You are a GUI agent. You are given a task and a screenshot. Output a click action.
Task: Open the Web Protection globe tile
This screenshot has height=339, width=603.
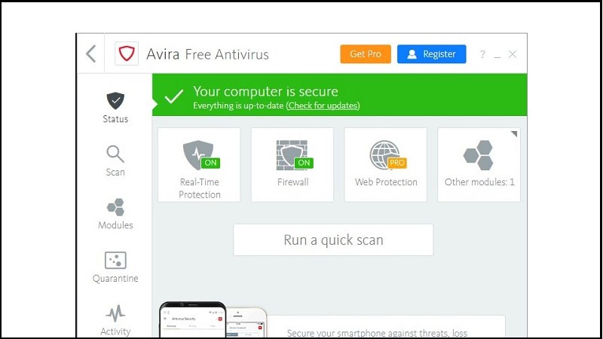coord(386,165)
